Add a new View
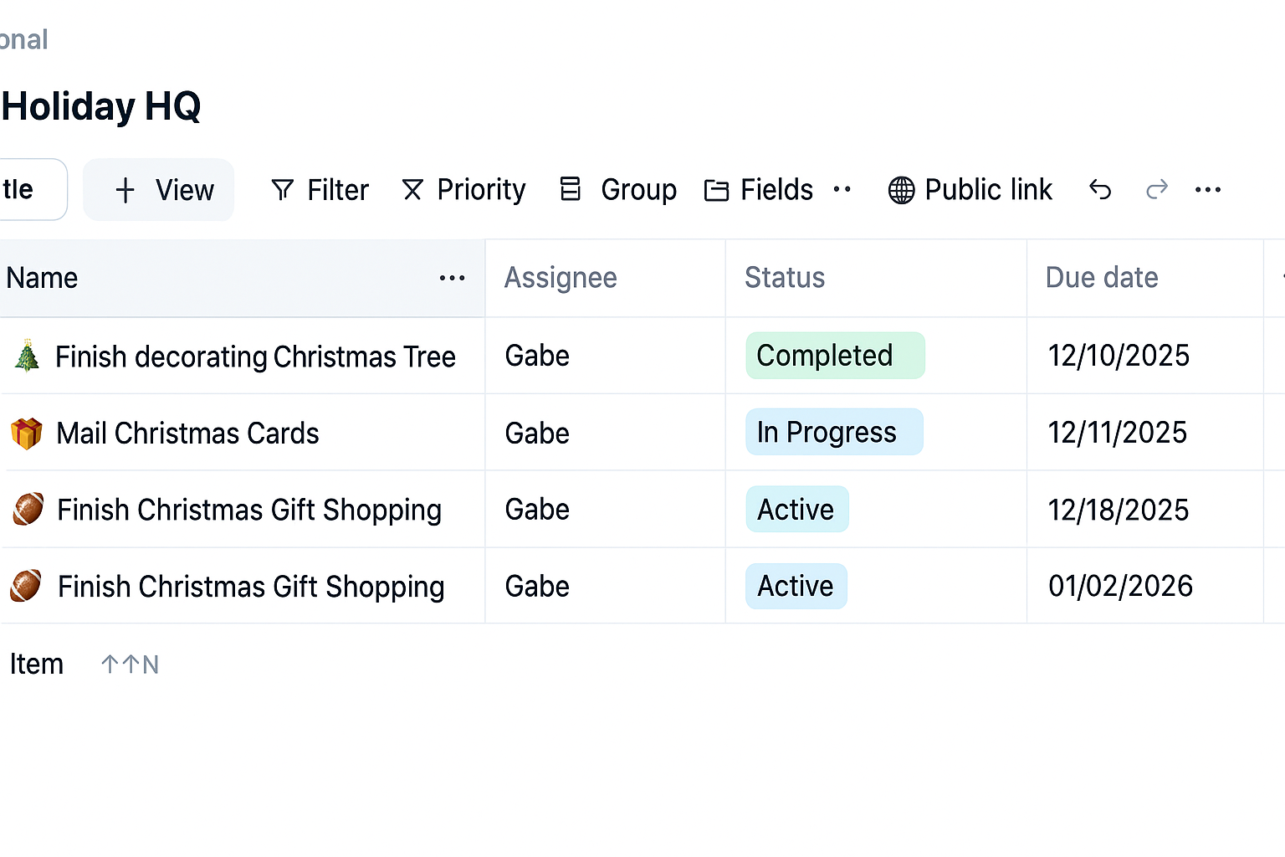Viewport: 1285px width, 857px height. [x=159, y=190]
